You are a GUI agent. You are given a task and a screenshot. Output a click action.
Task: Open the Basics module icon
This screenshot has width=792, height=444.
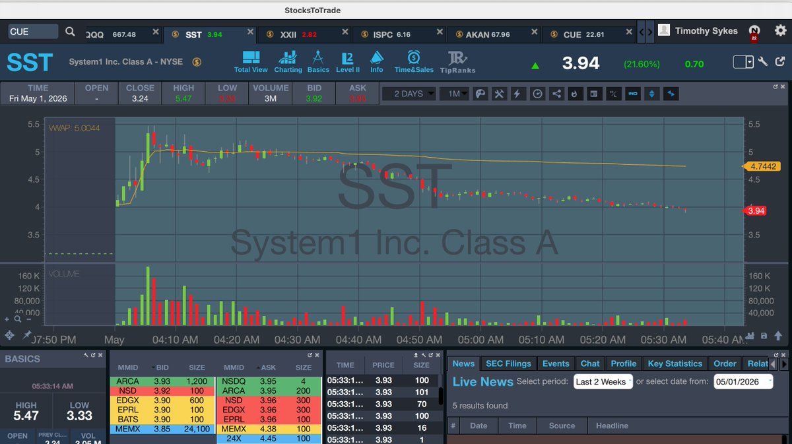pos(318,61)
